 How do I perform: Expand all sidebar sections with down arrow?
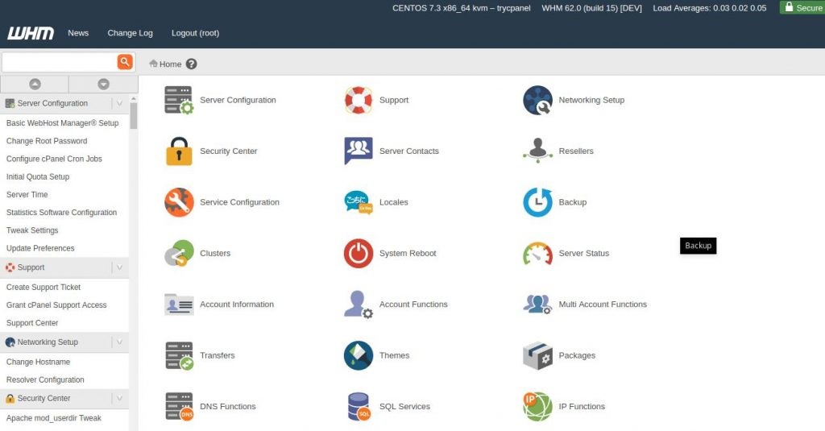(x=104, y=84)
